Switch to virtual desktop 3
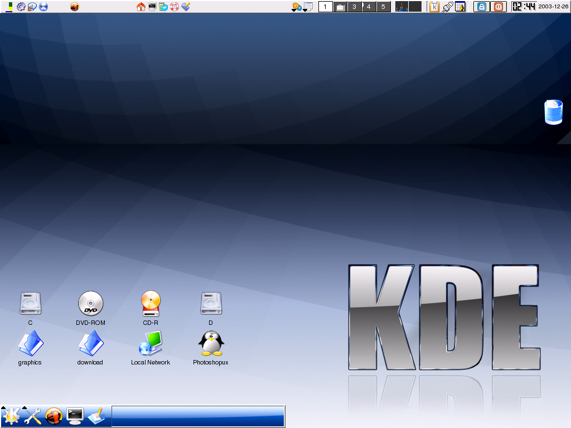 tap(354, 7)
